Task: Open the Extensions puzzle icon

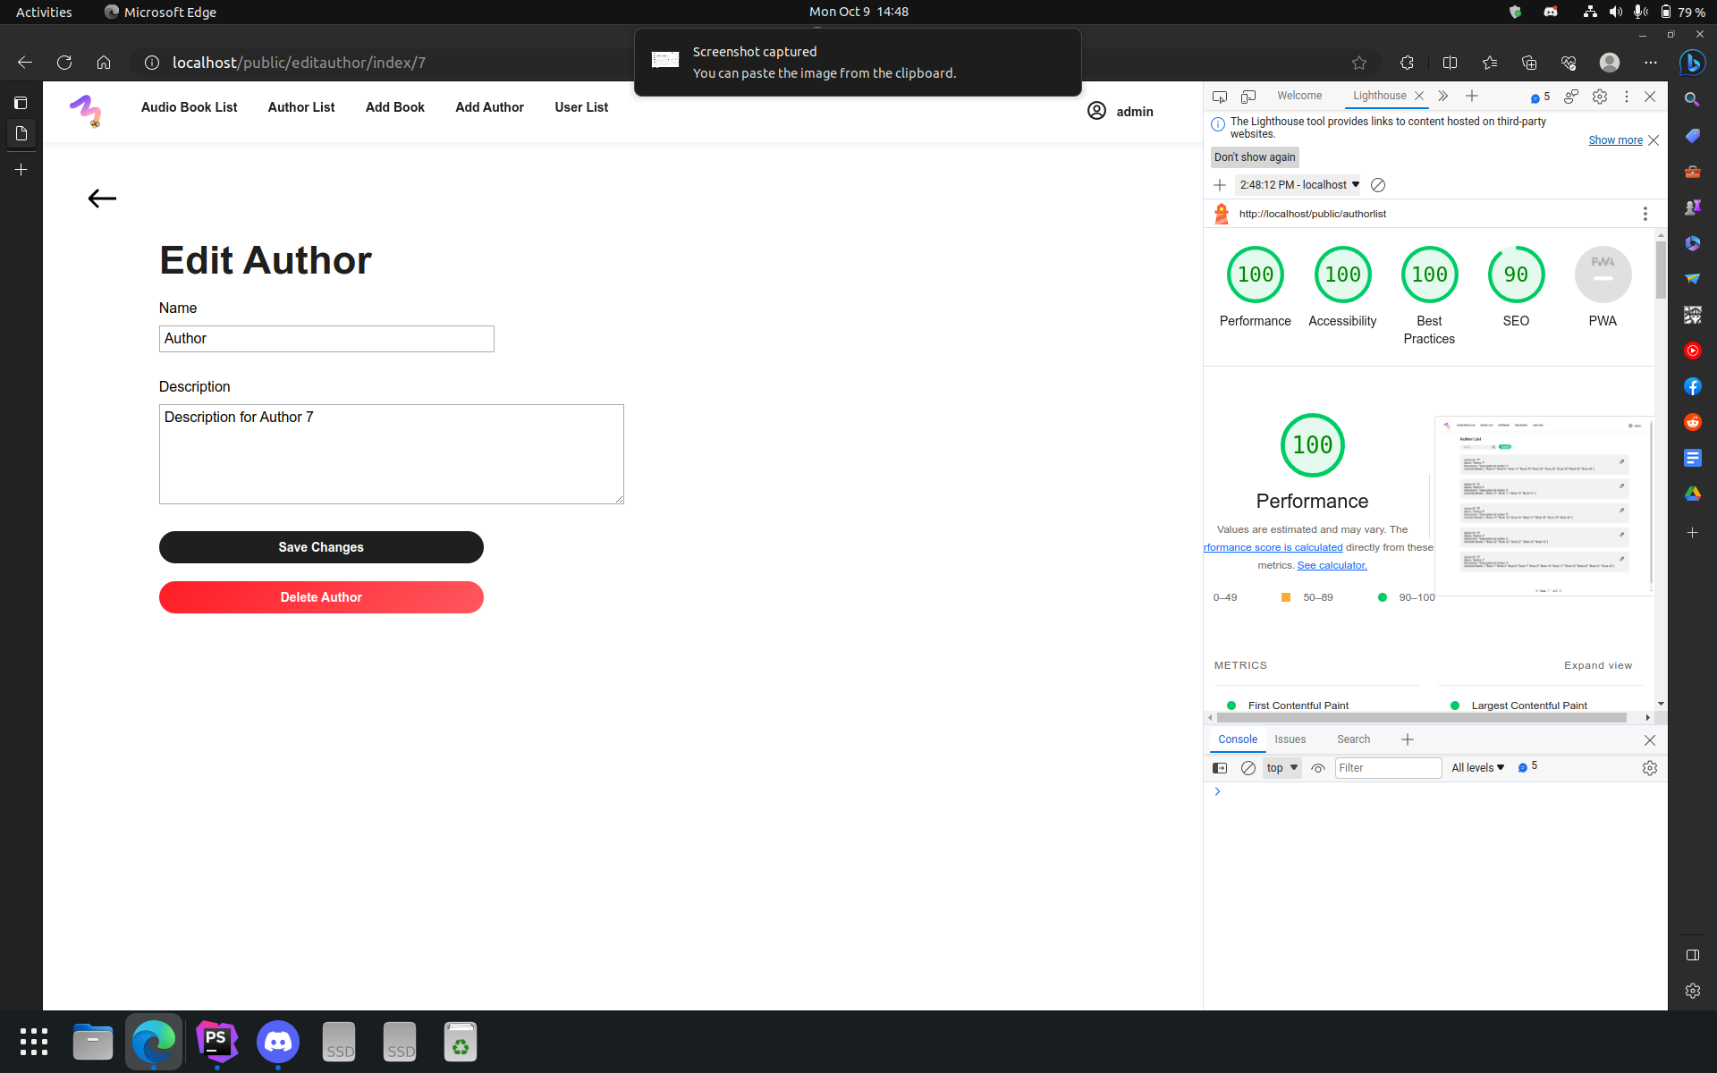Action: point(1407,63)
